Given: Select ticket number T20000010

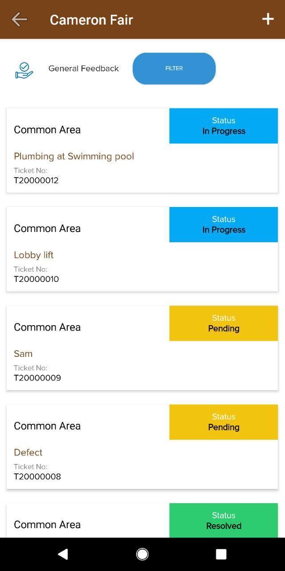Looking at the screenshot, I should click(x=36, y=279).
